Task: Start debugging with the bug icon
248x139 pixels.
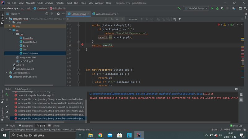Action: (218, 8)
